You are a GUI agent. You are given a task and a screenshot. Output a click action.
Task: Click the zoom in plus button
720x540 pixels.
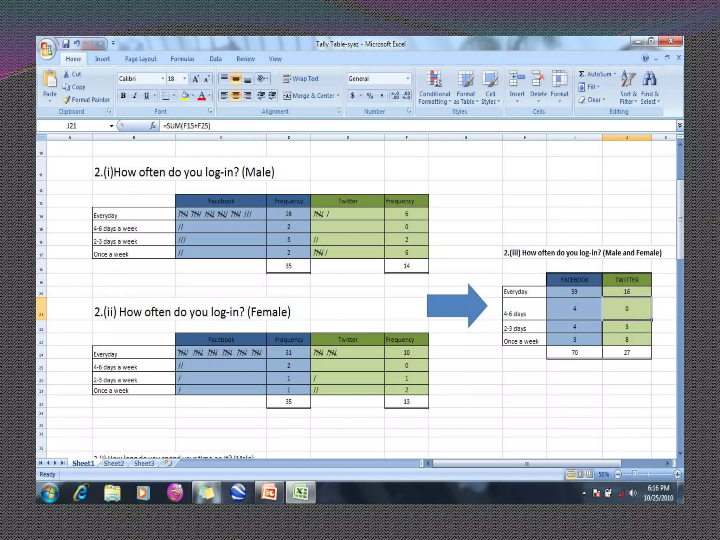coord(677,474)
